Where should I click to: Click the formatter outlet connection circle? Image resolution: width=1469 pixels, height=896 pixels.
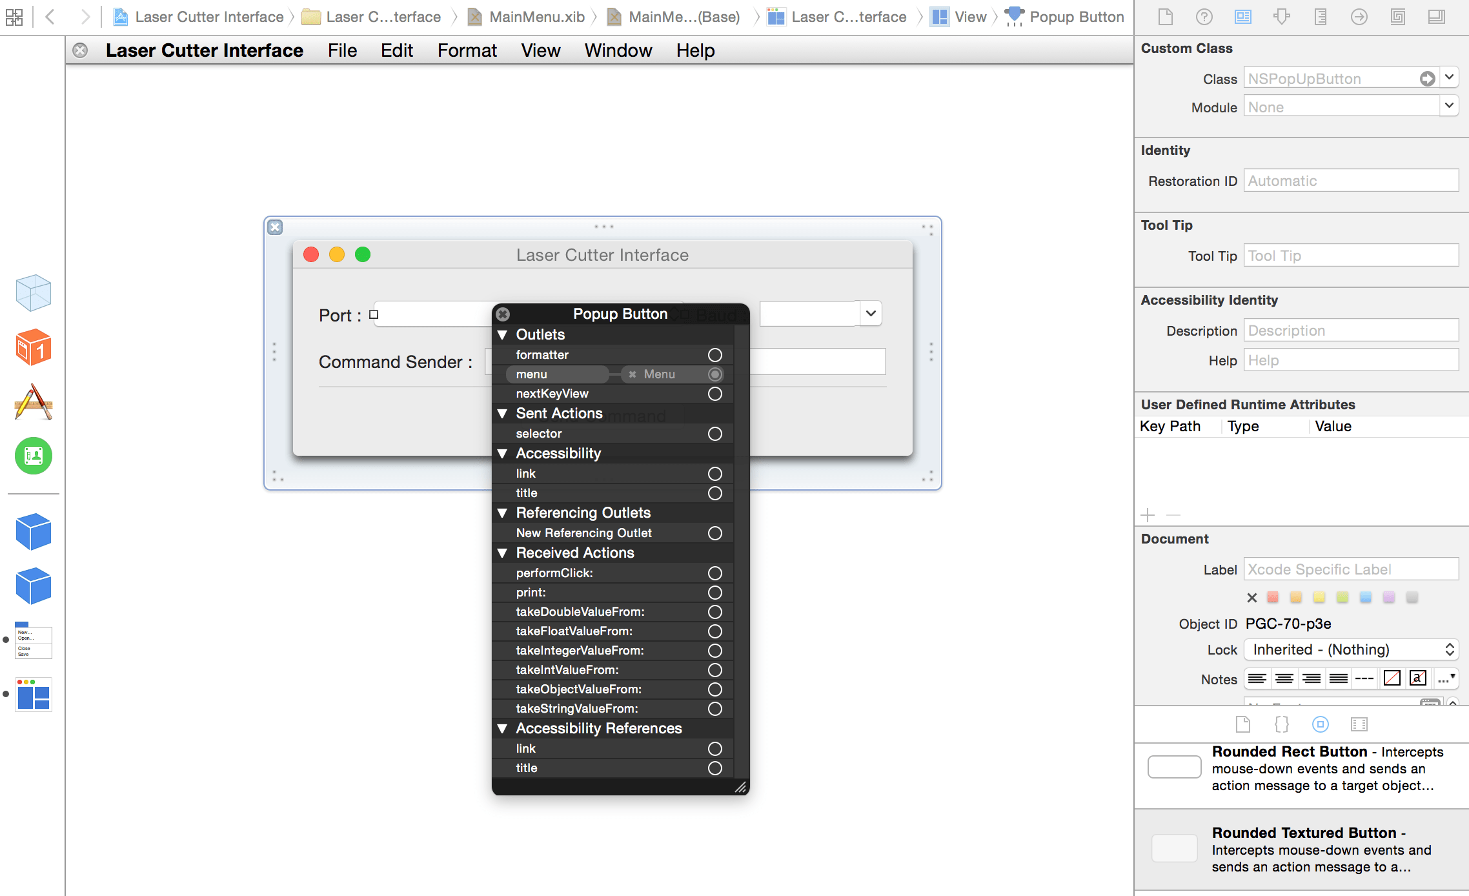pyautogui.click(x=714, y=355)
